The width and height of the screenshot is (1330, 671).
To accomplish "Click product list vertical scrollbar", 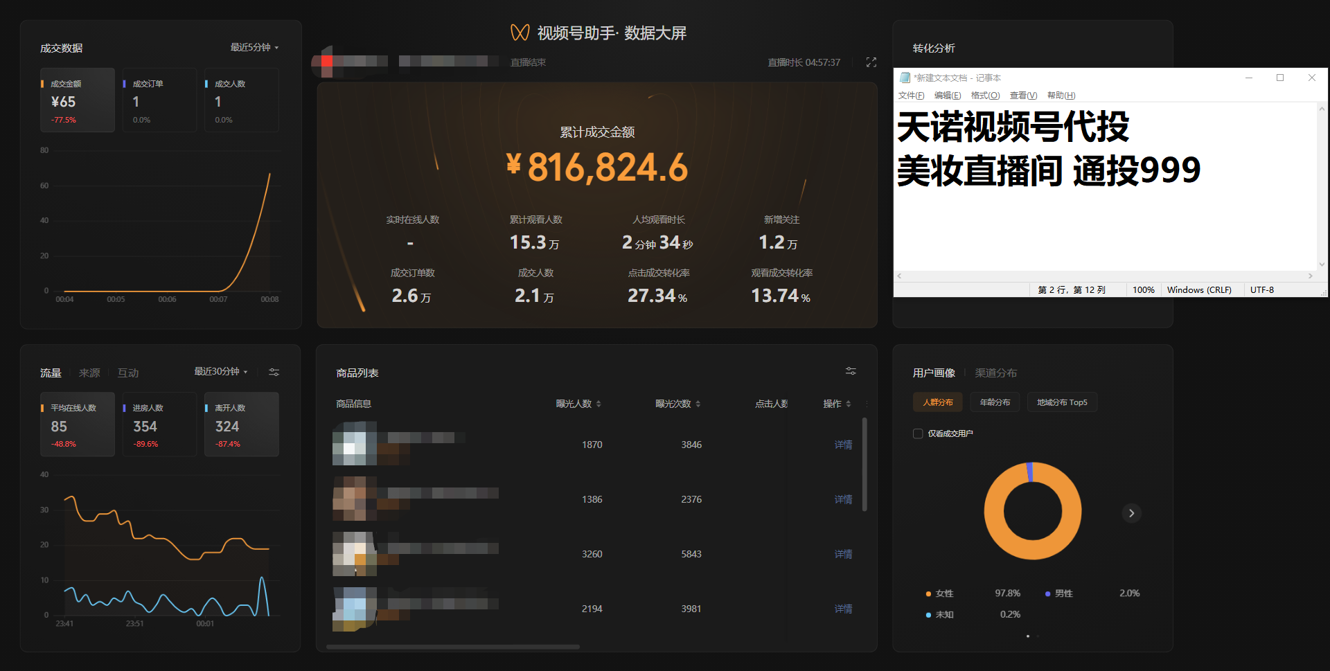I will [864, 464].
